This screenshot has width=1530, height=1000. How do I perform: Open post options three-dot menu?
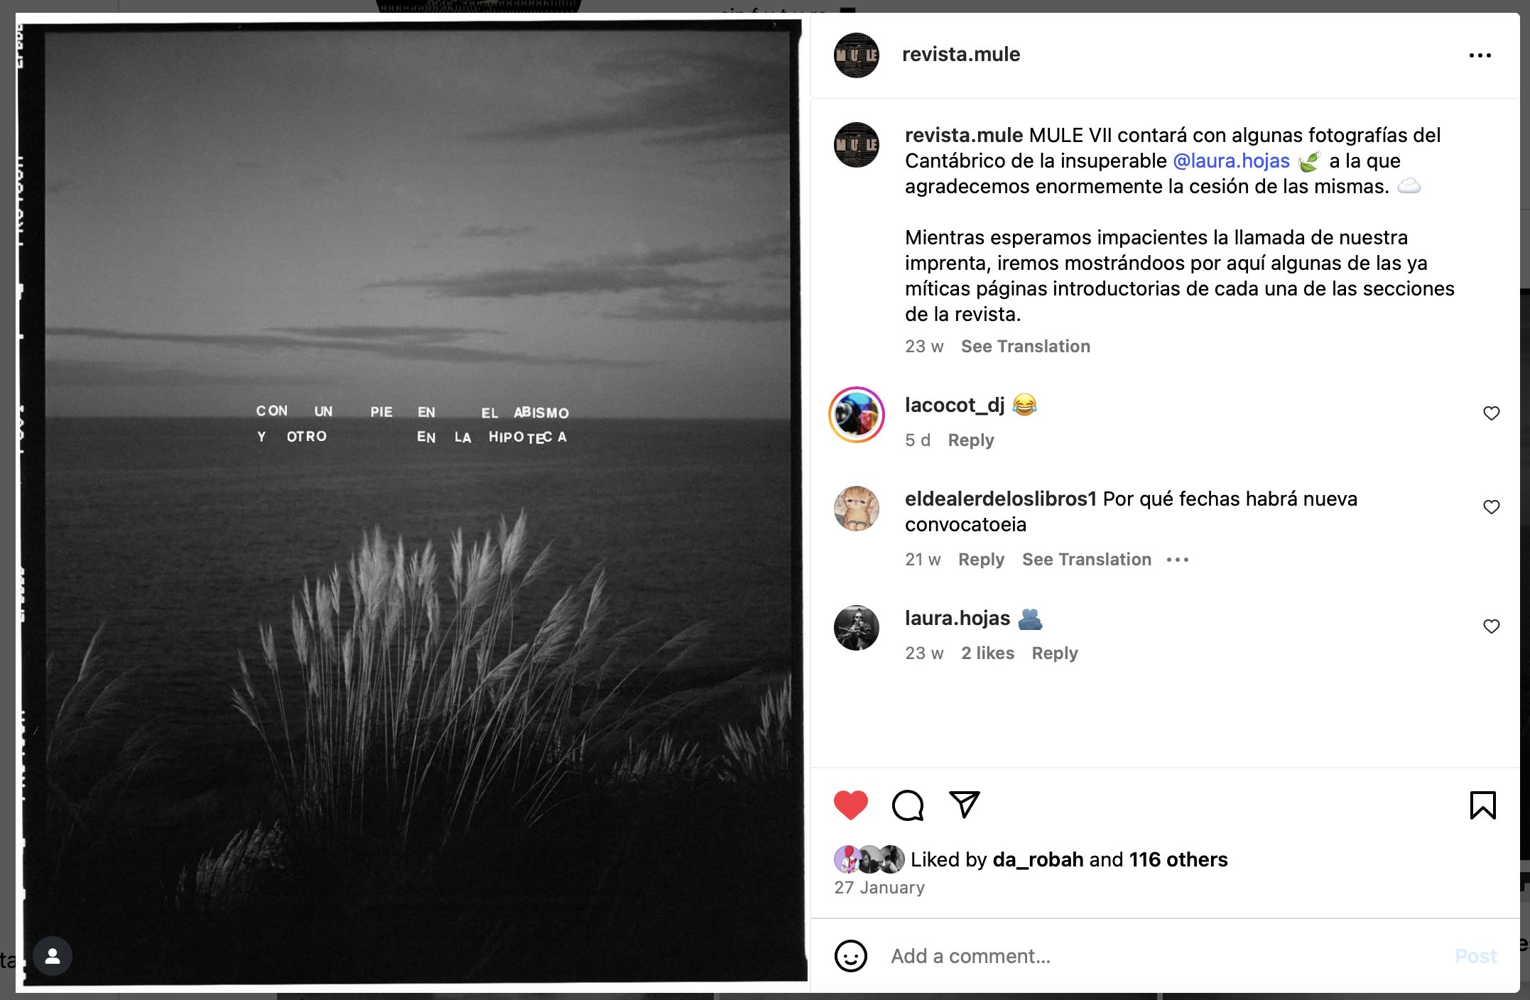coord(1480,55)
